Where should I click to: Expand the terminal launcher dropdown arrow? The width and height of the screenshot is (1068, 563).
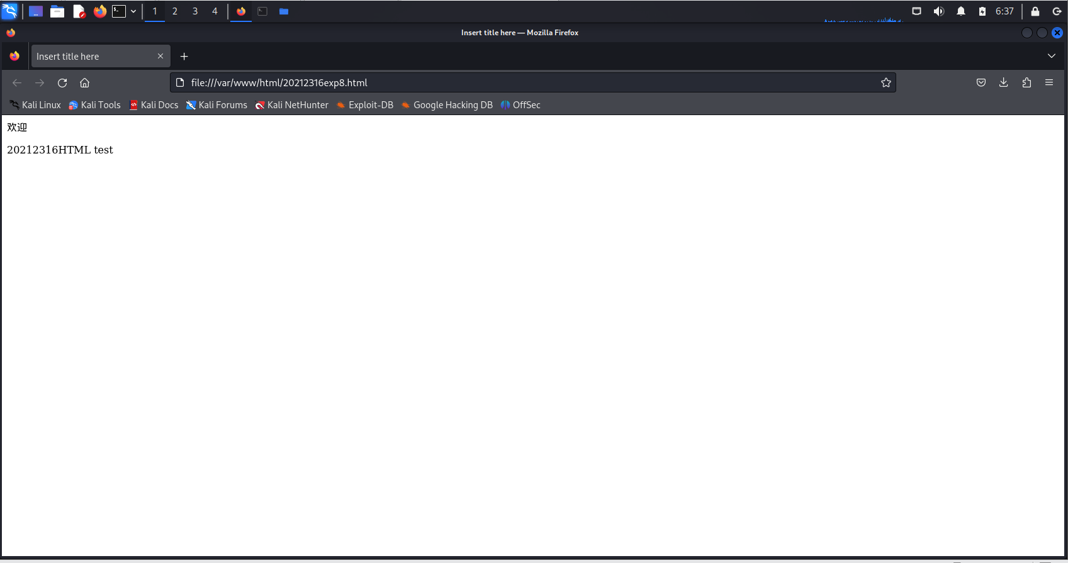click(x=133, y=11)
